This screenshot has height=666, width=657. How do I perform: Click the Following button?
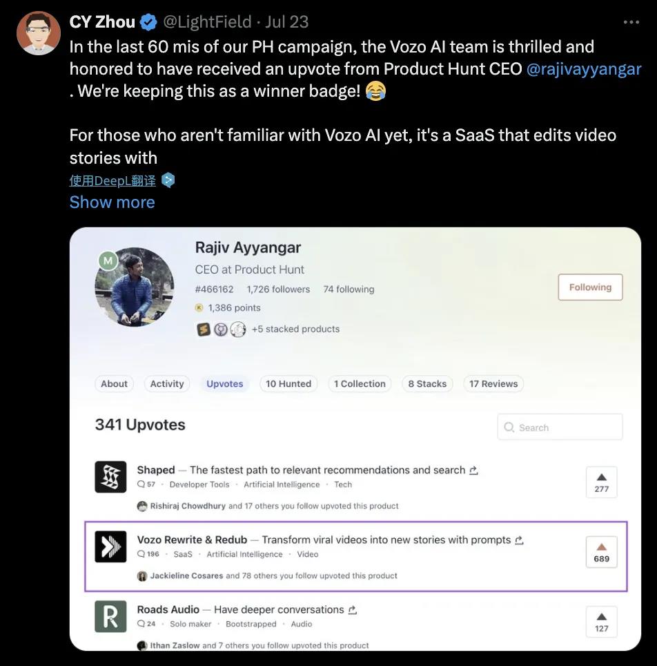point(590,287)
